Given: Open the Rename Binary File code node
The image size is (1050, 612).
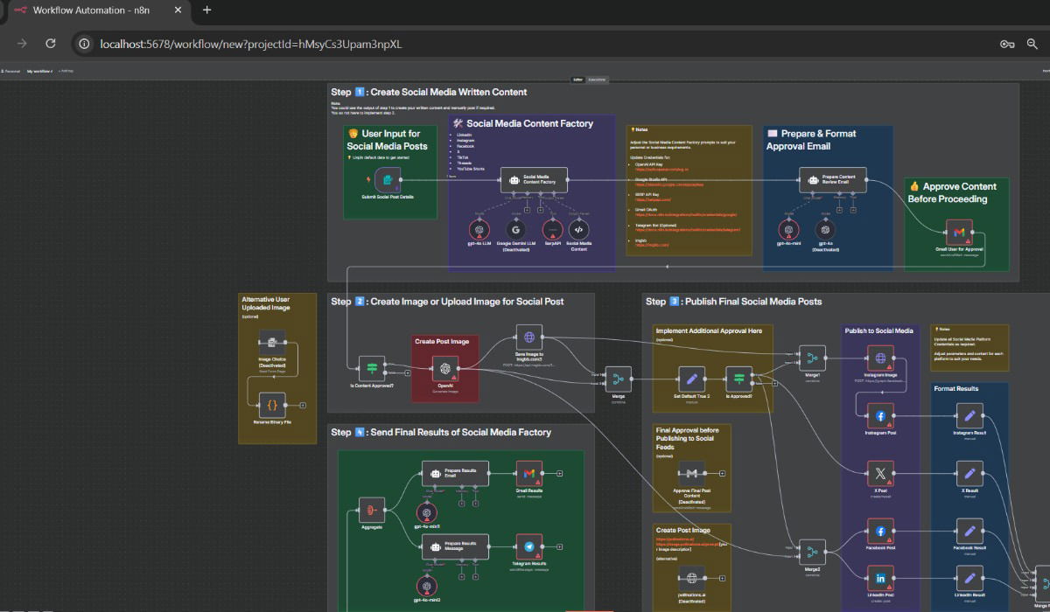Looking at the screenshot, I should pos(272,405).
